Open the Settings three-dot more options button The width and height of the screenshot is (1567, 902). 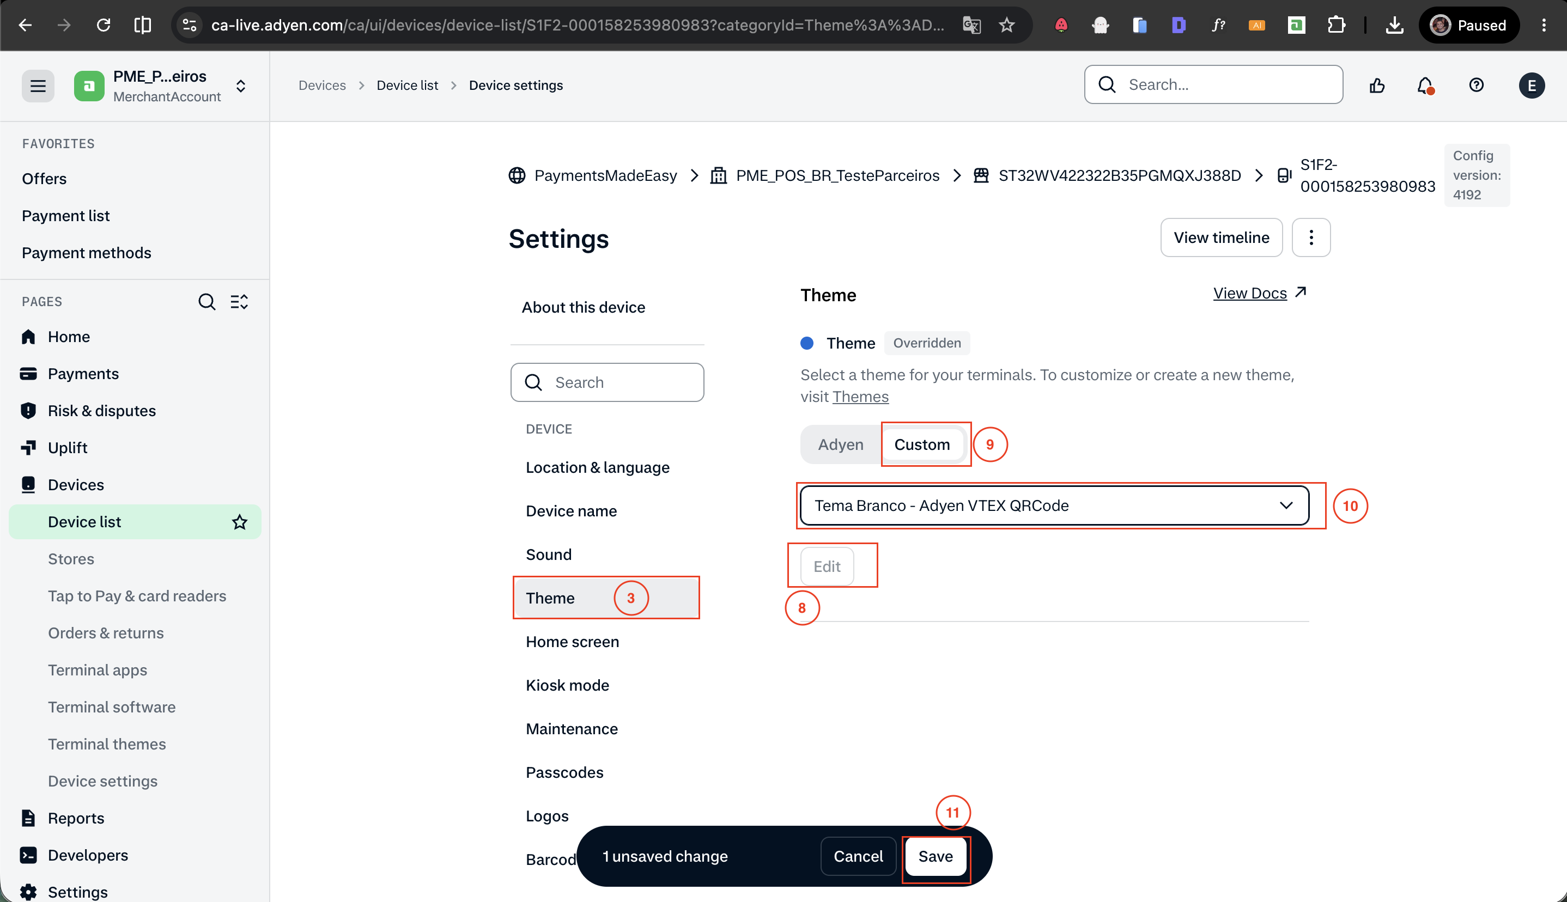pos(1310,237)
